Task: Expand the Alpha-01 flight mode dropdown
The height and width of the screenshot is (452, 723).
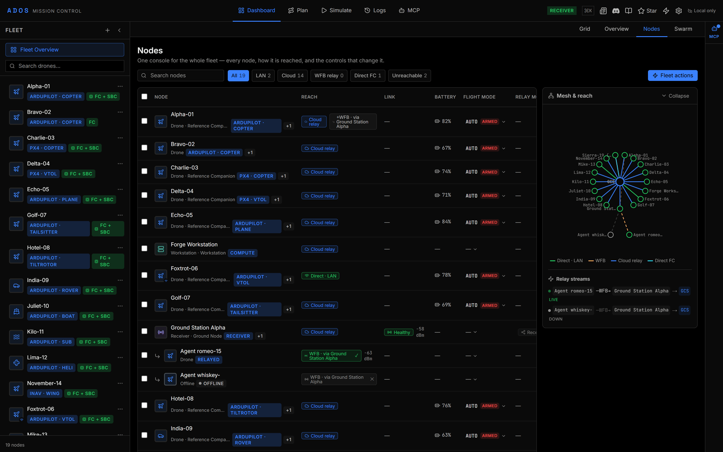Action: [x=504, y=122]
